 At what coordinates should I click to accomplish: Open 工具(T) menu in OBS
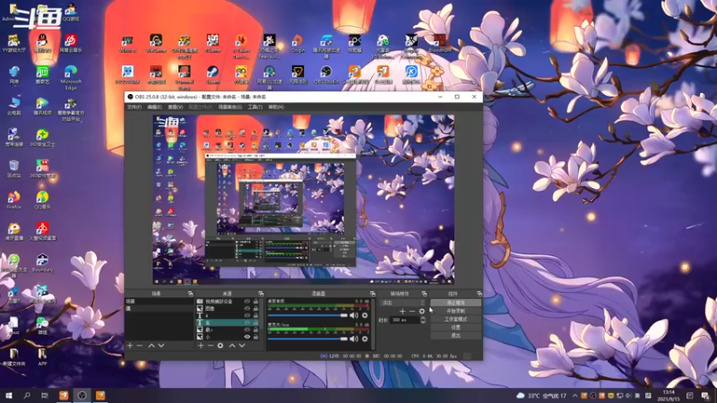point(255,107)
